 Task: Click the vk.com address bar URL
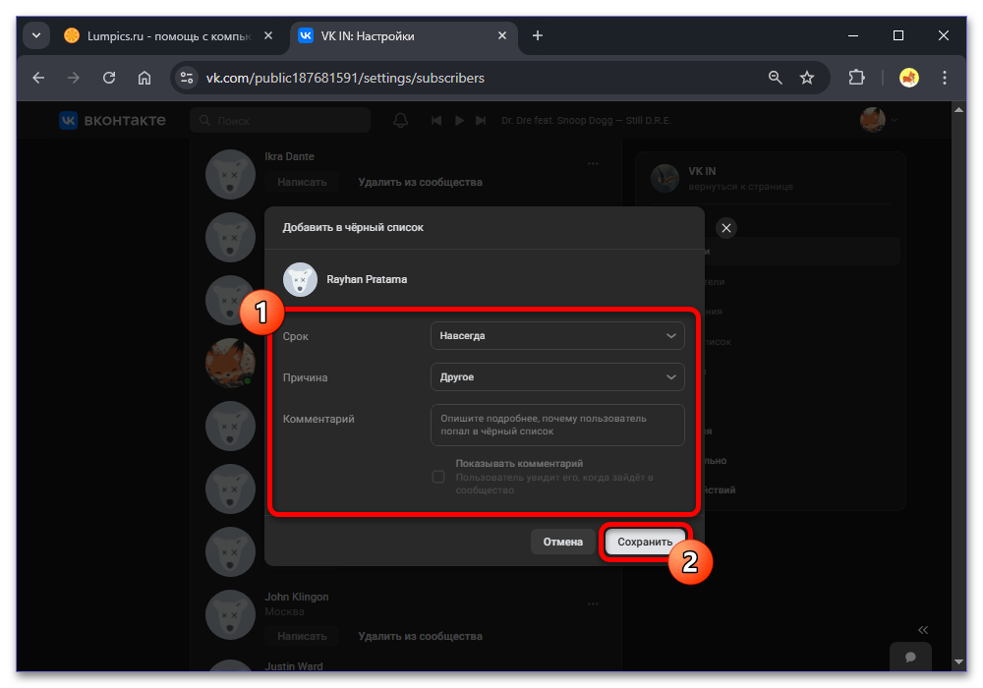click(345, 79)
